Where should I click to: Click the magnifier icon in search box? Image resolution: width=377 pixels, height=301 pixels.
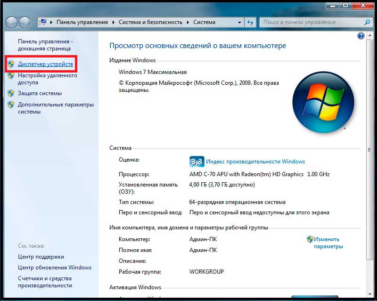coord(368,22)
